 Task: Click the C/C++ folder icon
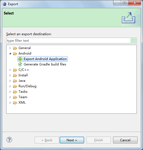click(15, 70)
